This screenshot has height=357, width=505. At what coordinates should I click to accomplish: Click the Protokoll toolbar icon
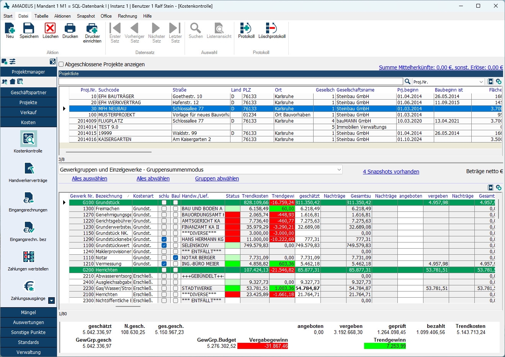(246, 28)
